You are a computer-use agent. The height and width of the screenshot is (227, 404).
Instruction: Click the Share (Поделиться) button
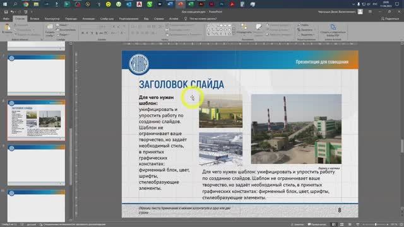390,18
